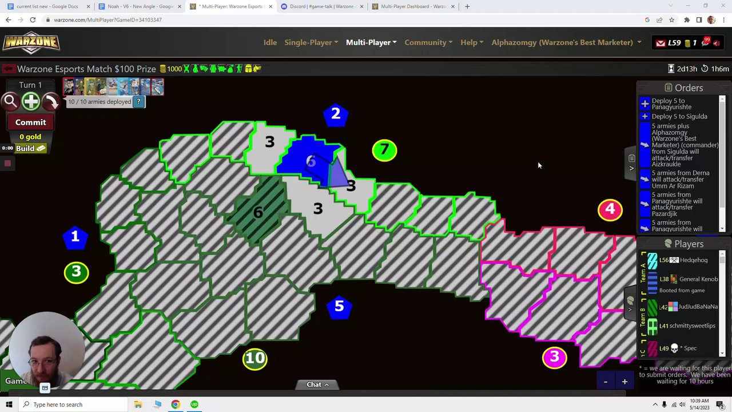Click the Warzone logo
The height and width of the screenshot is (412, 732).
pos(31,42)
